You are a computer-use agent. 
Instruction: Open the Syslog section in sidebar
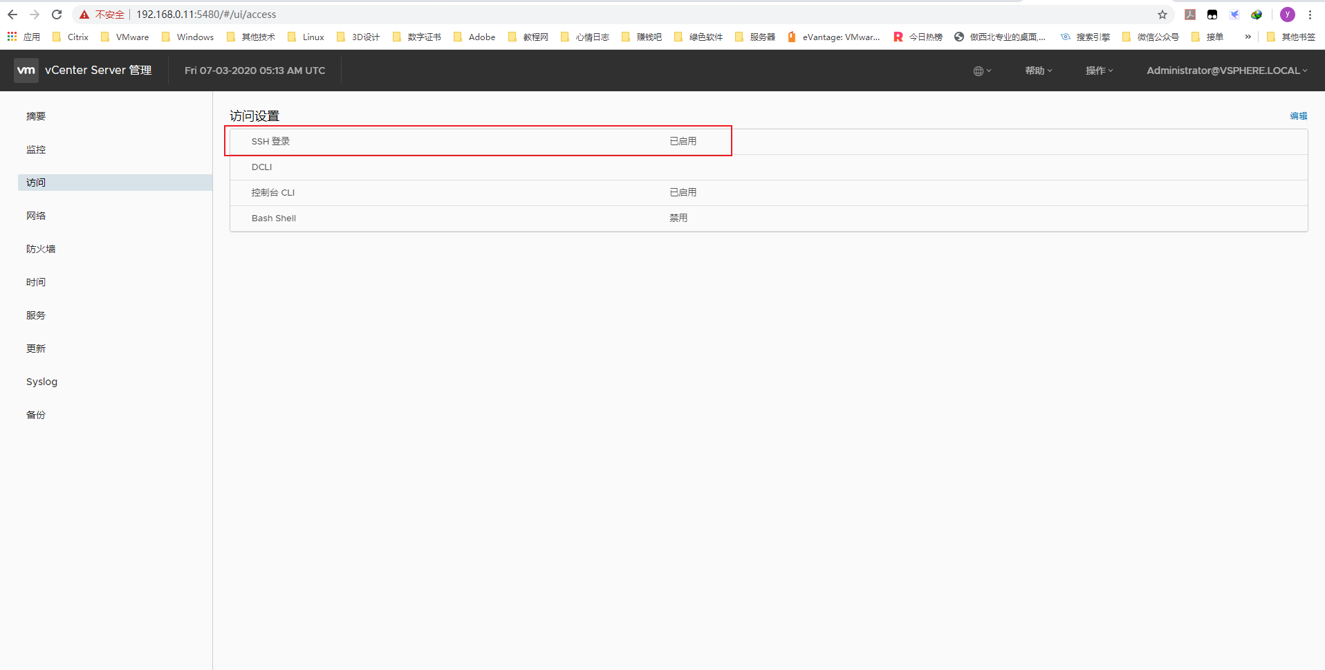(x=41, y=382)
